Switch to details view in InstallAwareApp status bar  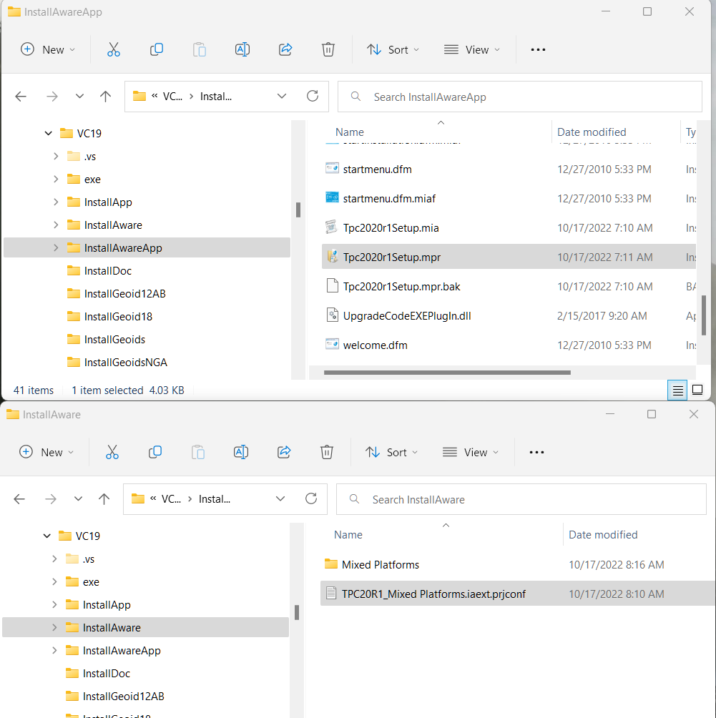pos(677,390)
